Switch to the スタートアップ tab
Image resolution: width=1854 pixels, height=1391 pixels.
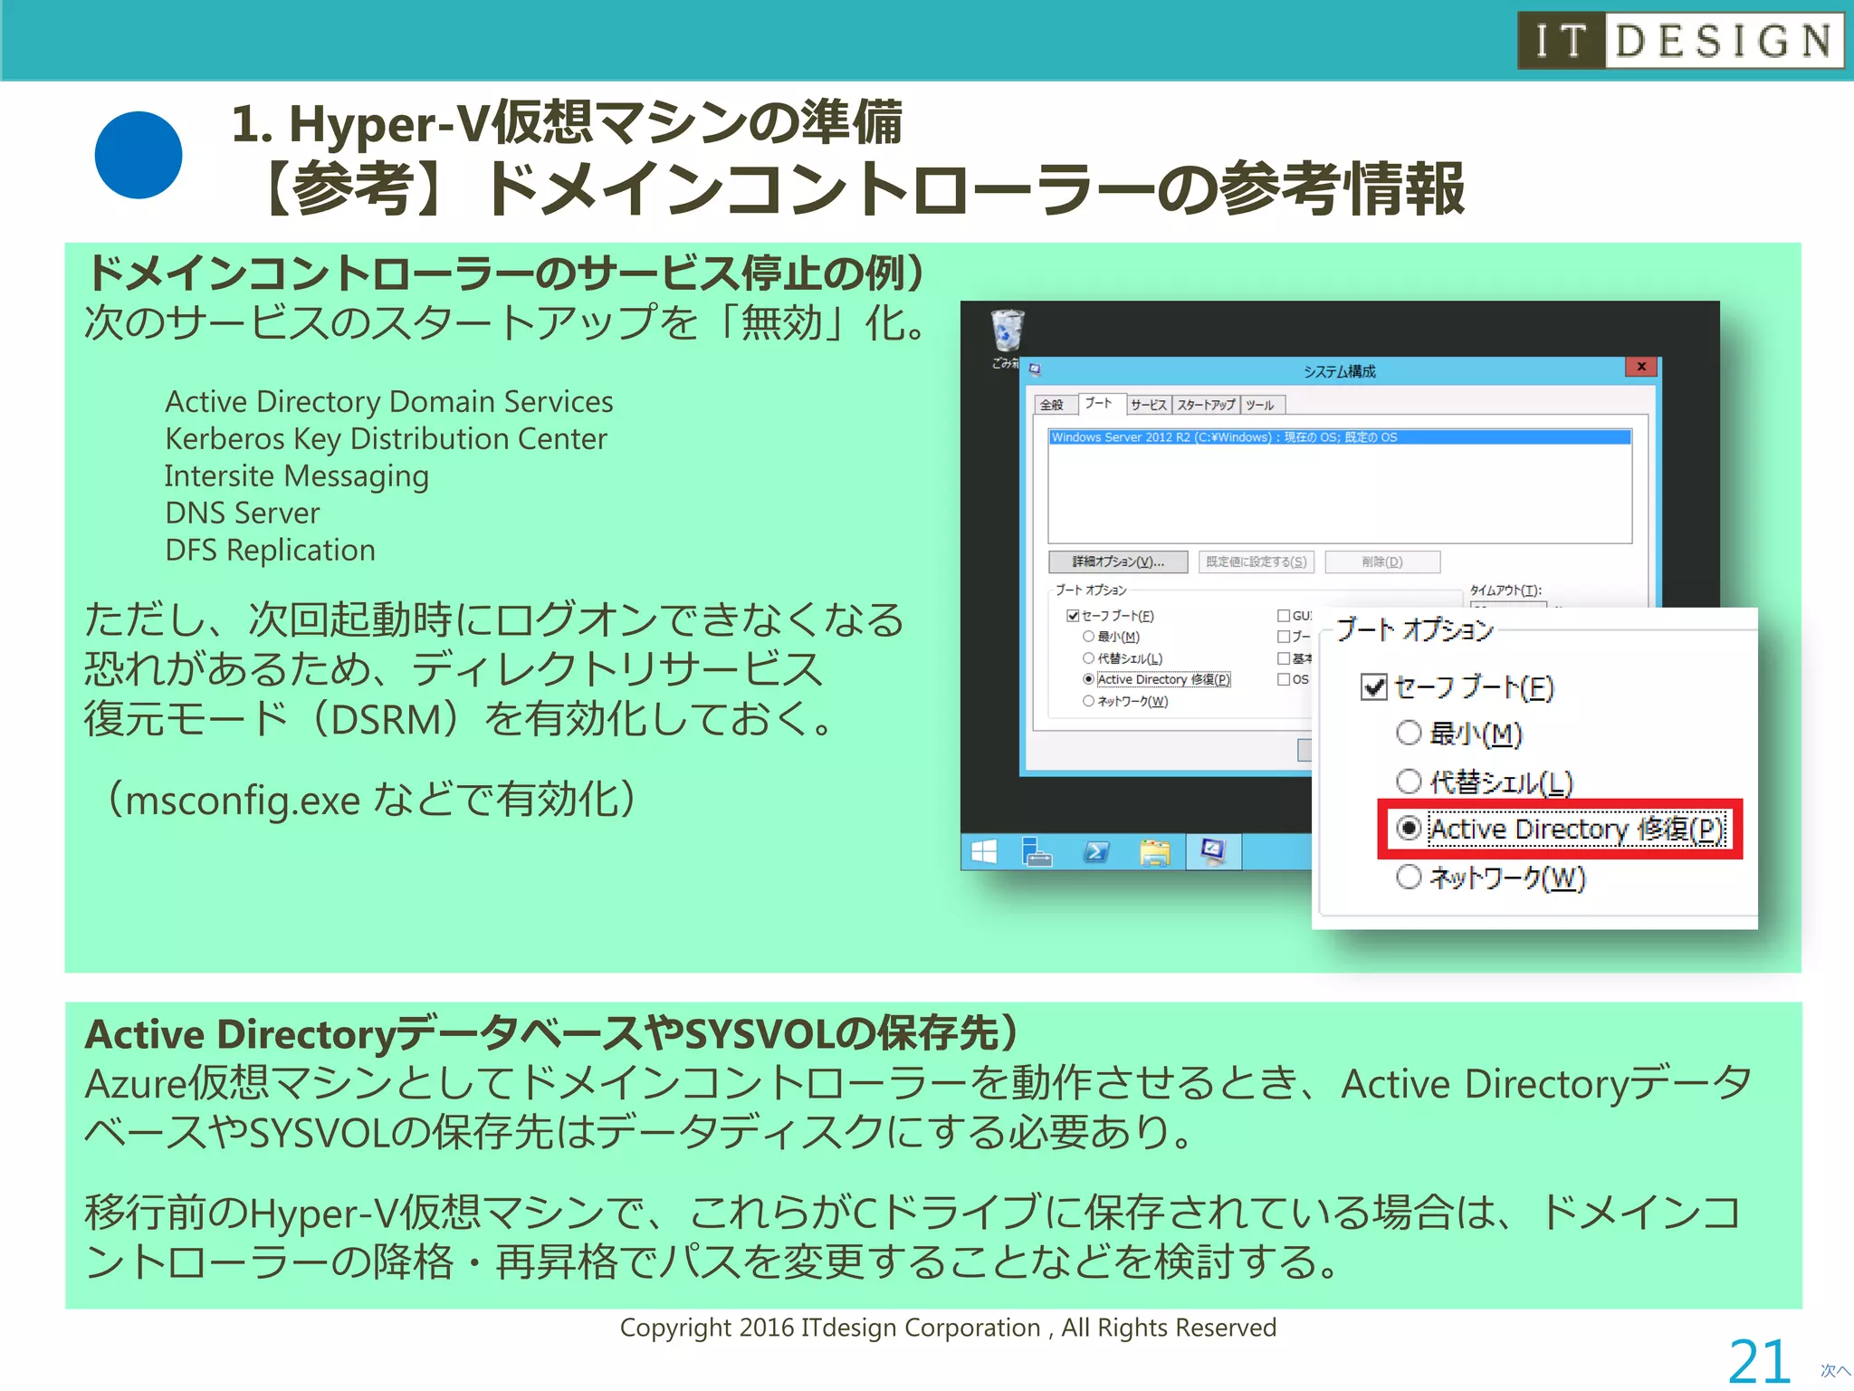pyautogui.click(x=1207, y=405)
